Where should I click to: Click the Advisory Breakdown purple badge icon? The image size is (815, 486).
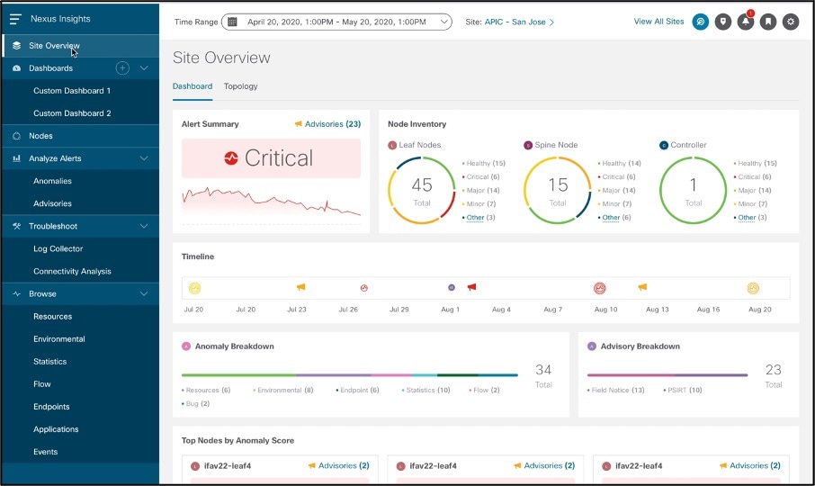click(592, 346)
